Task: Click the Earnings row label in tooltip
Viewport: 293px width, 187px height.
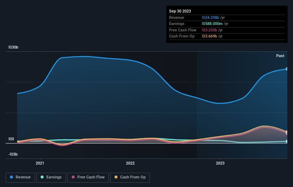Action: (177, 24)
